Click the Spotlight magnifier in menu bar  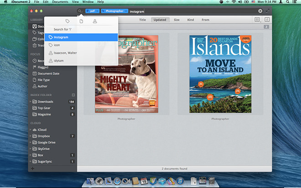pyautogui.click(x=288, y=2)
